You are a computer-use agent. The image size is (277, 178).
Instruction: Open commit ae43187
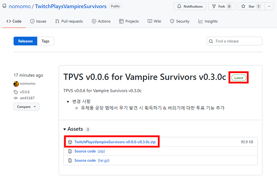tap(27, 98)
